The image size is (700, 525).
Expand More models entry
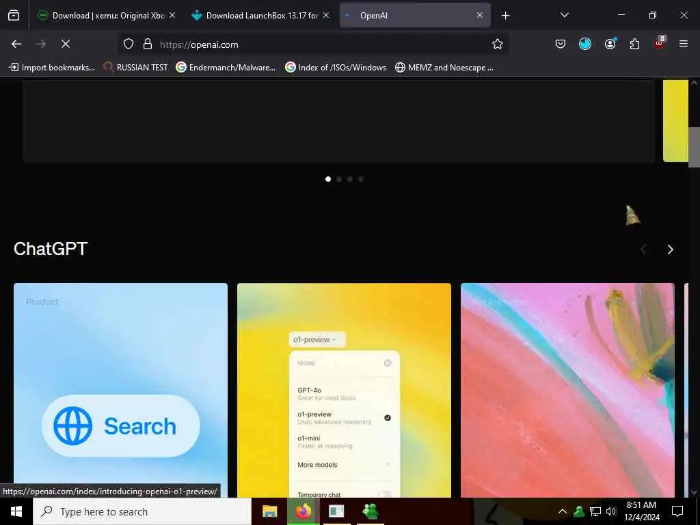345,465
